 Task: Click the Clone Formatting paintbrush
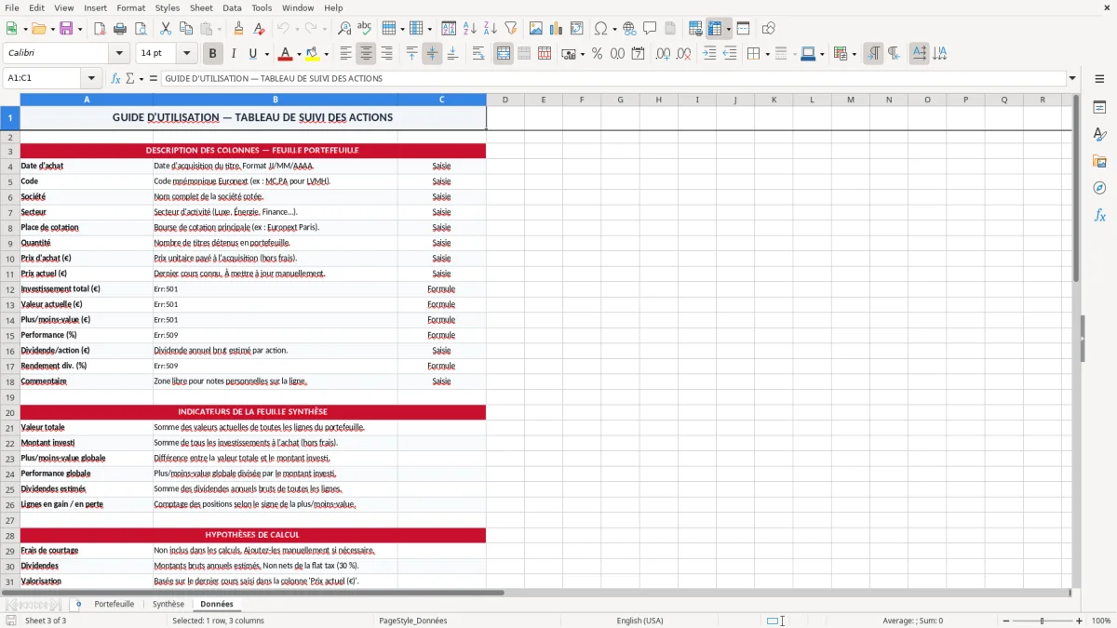click(x=238, y=29)
